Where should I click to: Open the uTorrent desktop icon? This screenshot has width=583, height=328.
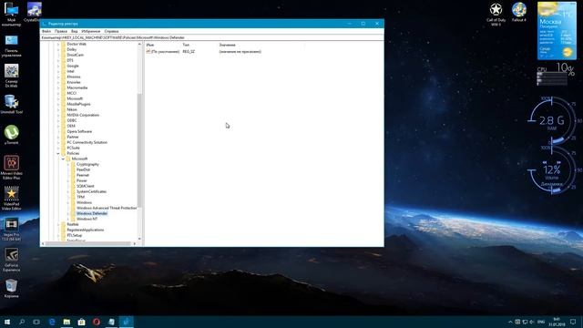click(11, 135)
